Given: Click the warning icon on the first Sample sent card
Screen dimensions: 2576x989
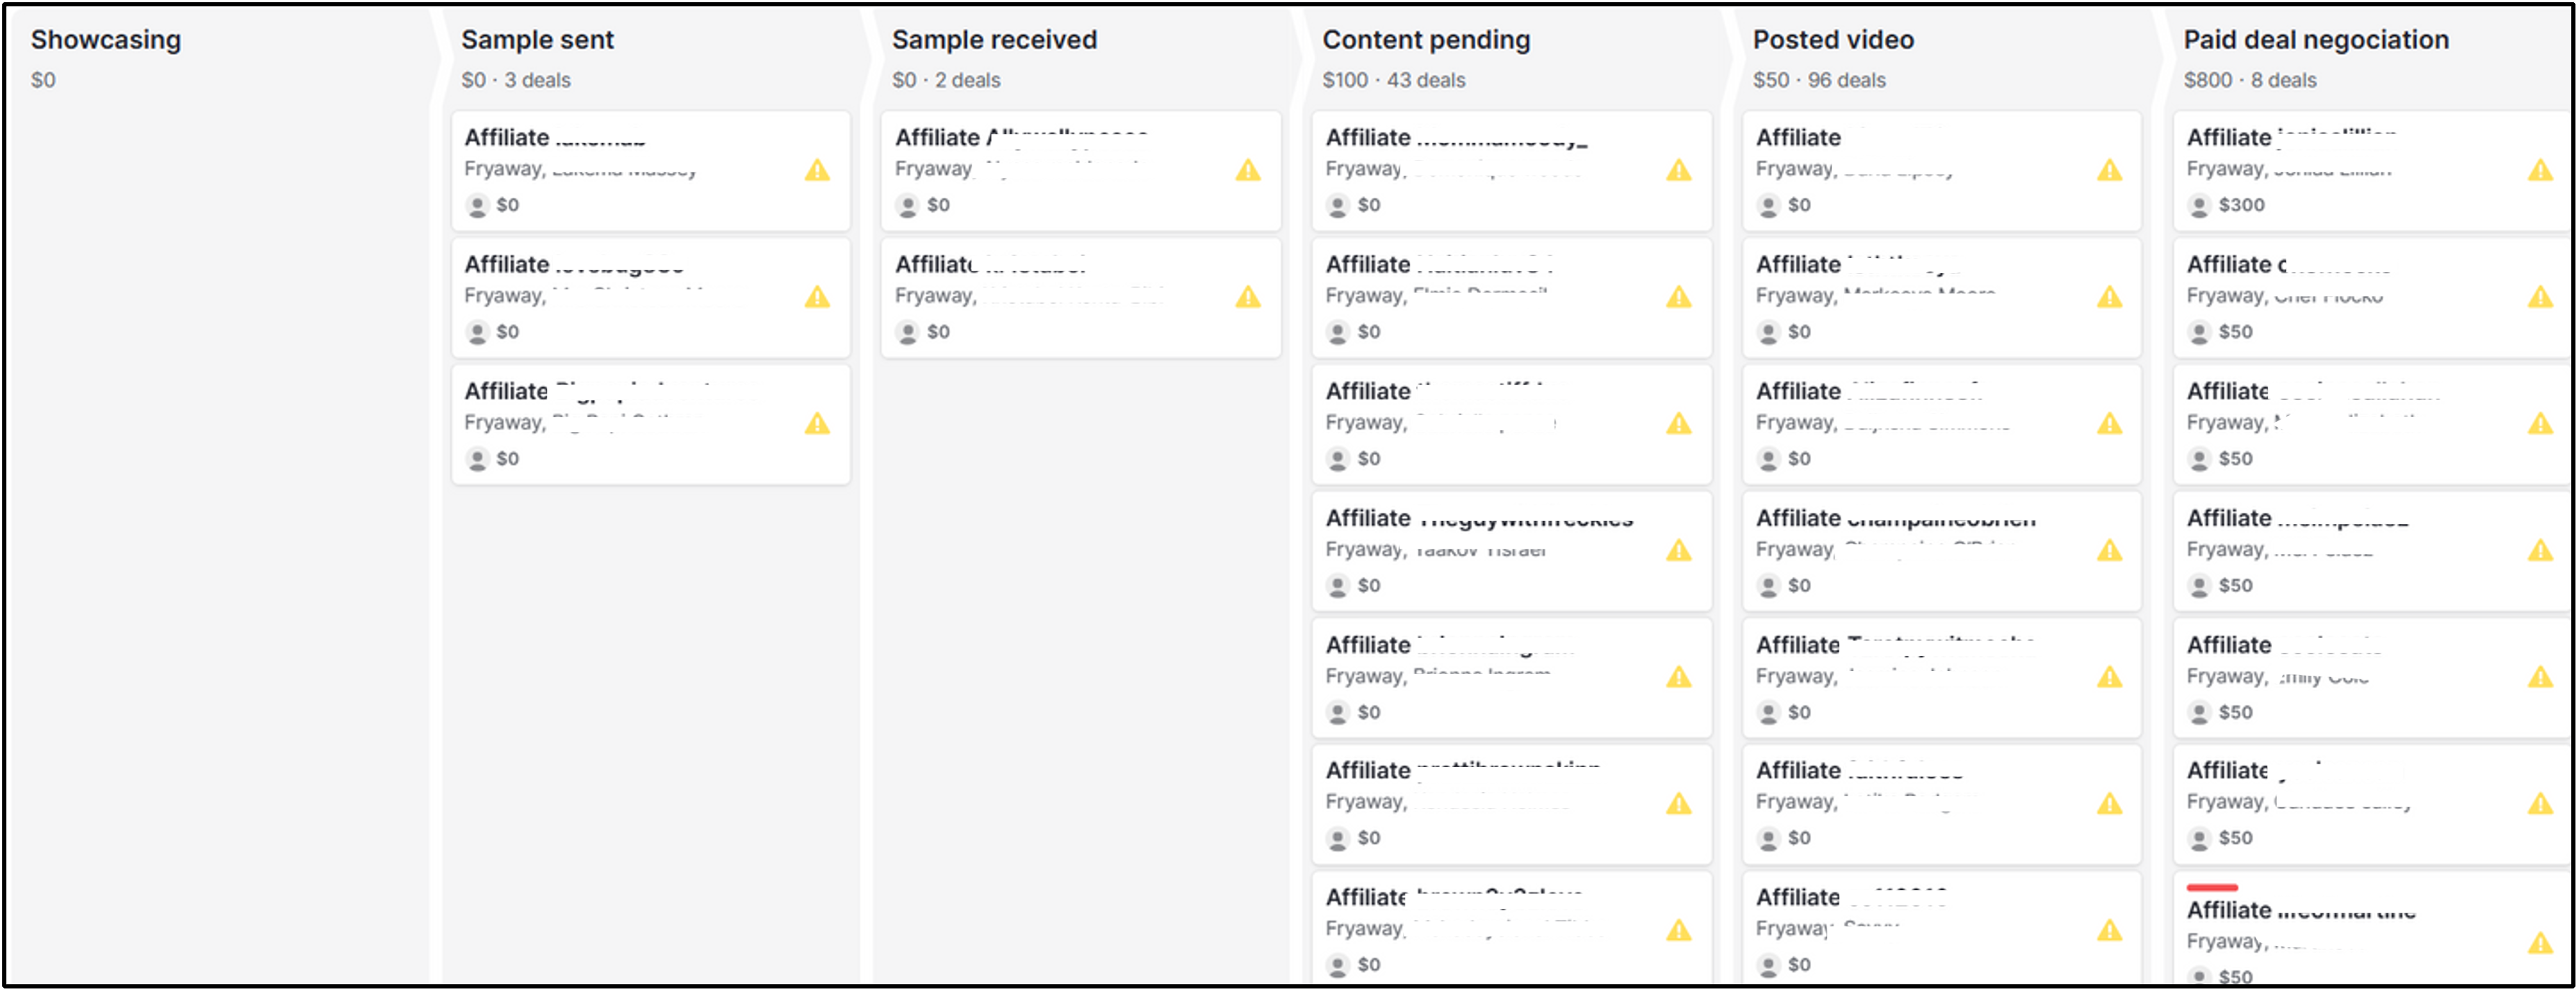Looking at the screenshot, I should 818,172.
